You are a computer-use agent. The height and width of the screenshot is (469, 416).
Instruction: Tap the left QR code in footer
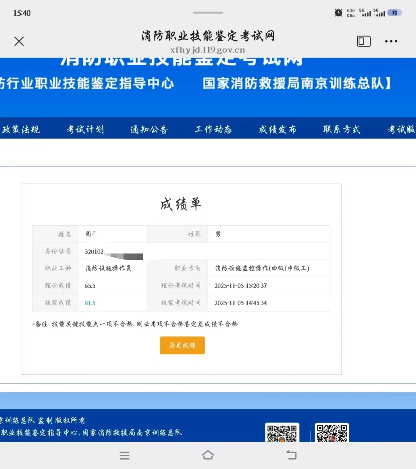(x=282, y=433)
